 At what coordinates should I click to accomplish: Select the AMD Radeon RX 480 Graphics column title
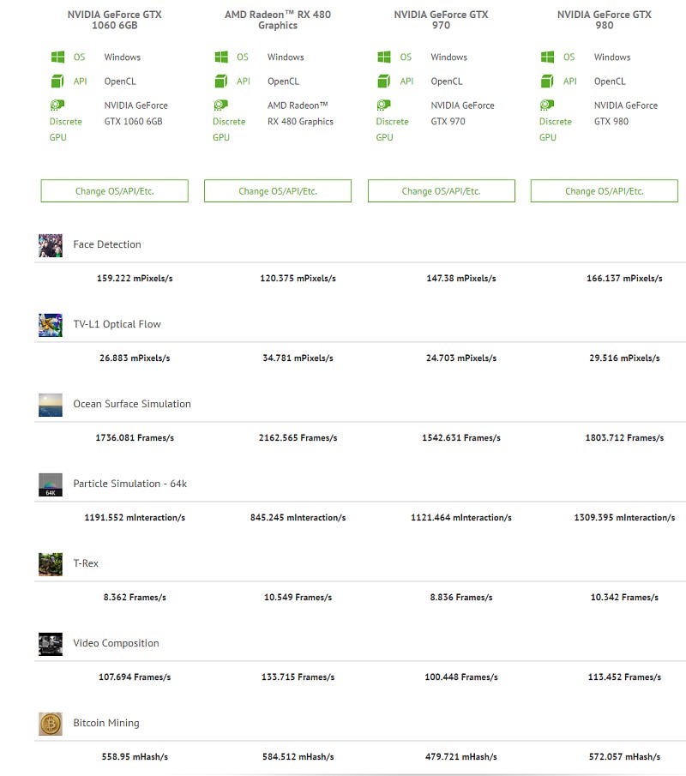278,20
